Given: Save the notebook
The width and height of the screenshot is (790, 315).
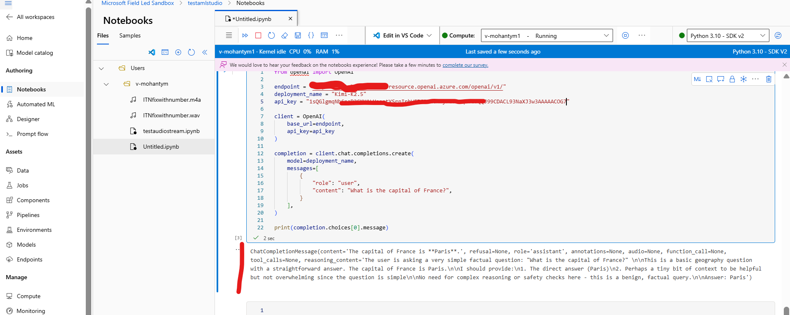Looking at the screenshot, I should pyautogui.click(x=298, y=35).
